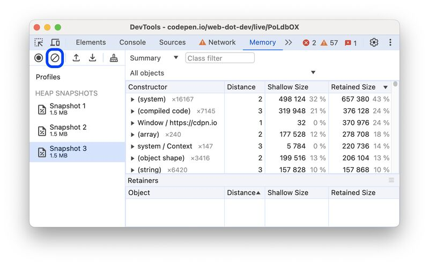Toggle the device toolbar icon
Screen dimensions: 429x266
pyautogui.click(x=55, y=42)
